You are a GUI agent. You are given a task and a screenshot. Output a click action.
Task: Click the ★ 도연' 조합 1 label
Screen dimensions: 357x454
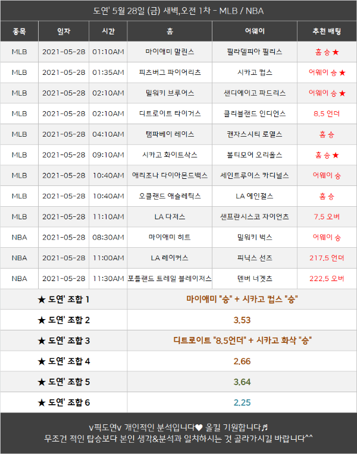click(x=64, y=299)
